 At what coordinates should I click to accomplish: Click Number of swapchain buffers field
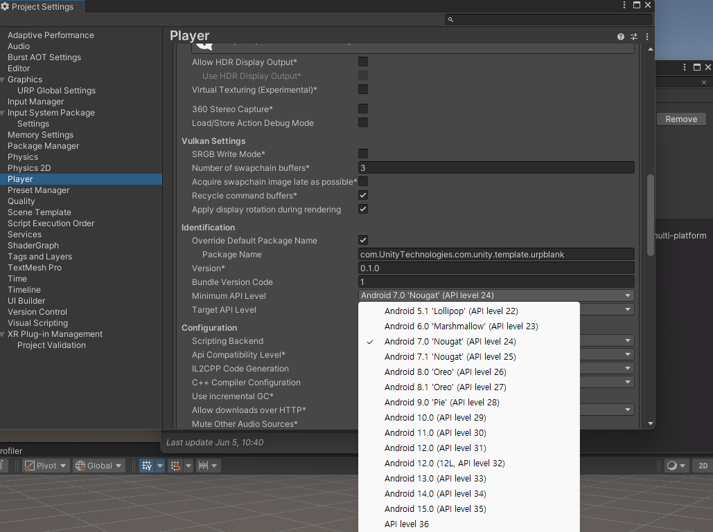pos(496,167)
